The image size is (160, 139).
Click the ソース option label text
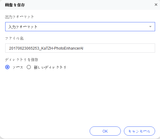[x=18, y=67]
